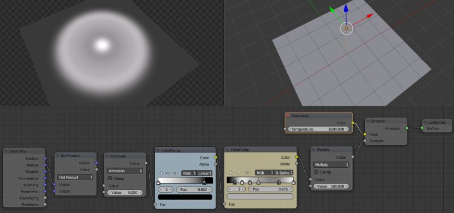Screen dimensions: 454x213
Task: Click the Dot Product node's Vector output socket
Action: click(x=96, y=163)
